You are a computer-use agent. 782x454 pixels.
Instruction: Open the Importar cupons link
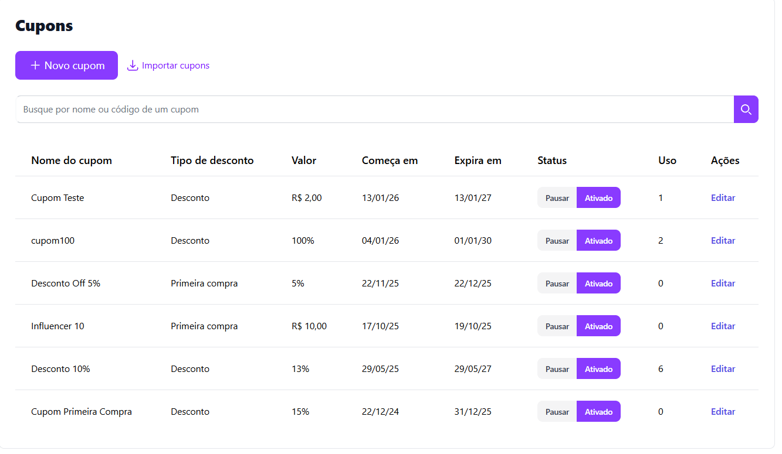[x=175, y=66]
